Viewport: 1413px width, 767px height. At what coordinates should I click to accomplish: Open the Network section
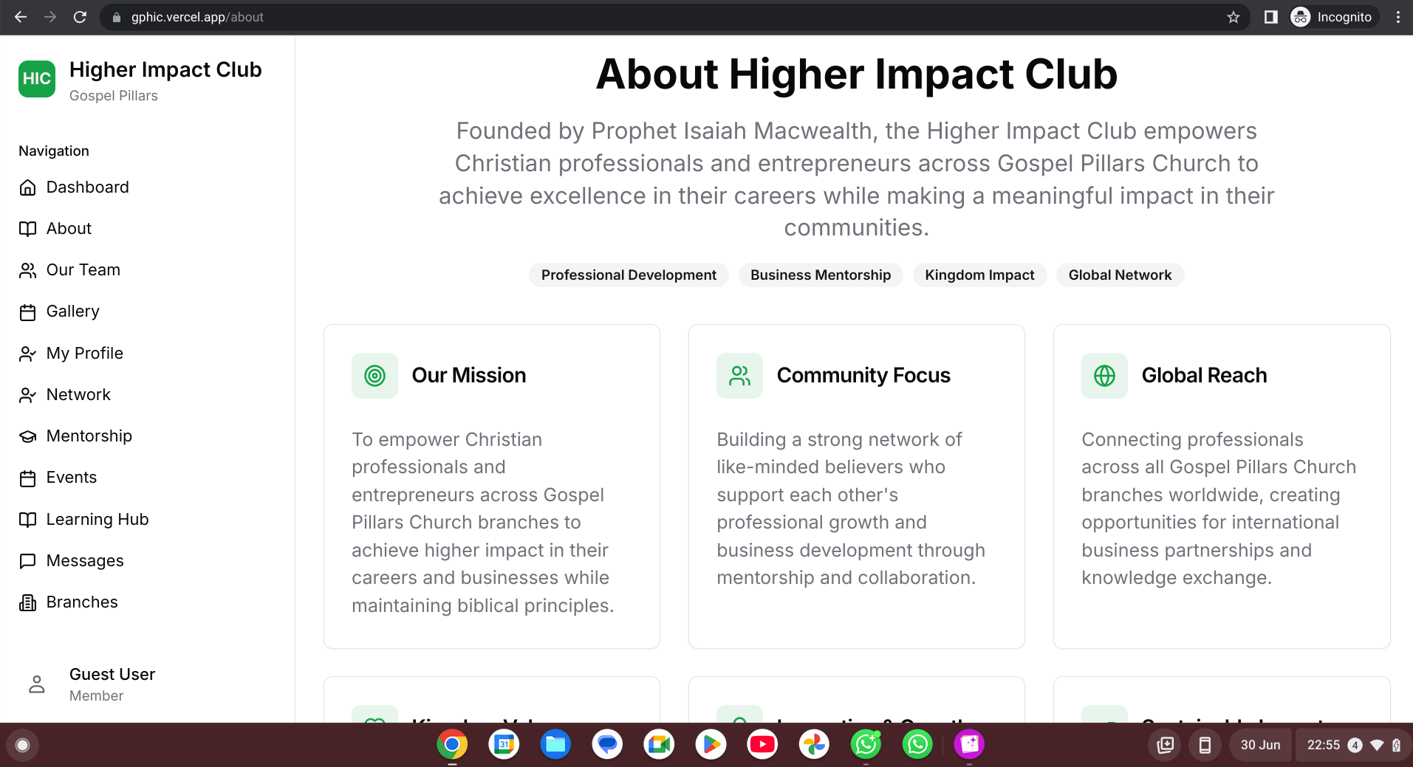pyautogui.click(x=148, y=395)
